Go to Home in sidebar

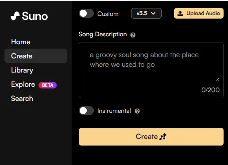point(21,42)
